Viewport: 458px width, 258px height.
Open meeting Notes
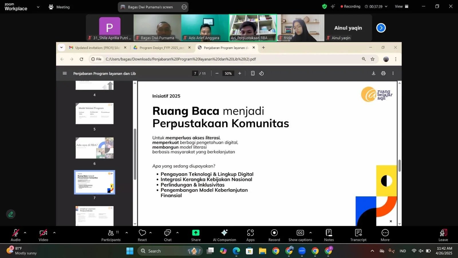pyautogui.click(x=329, y=235)
